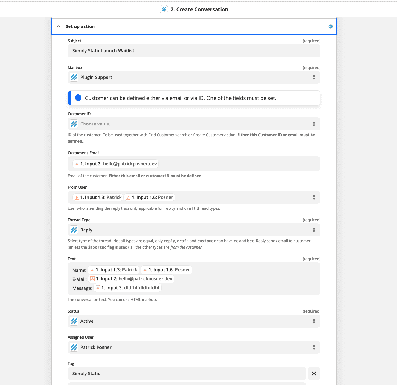This screenshot has height=385, width=397.
Task: Open the Thread Type dropdown showing Reply
Action: 194,230
